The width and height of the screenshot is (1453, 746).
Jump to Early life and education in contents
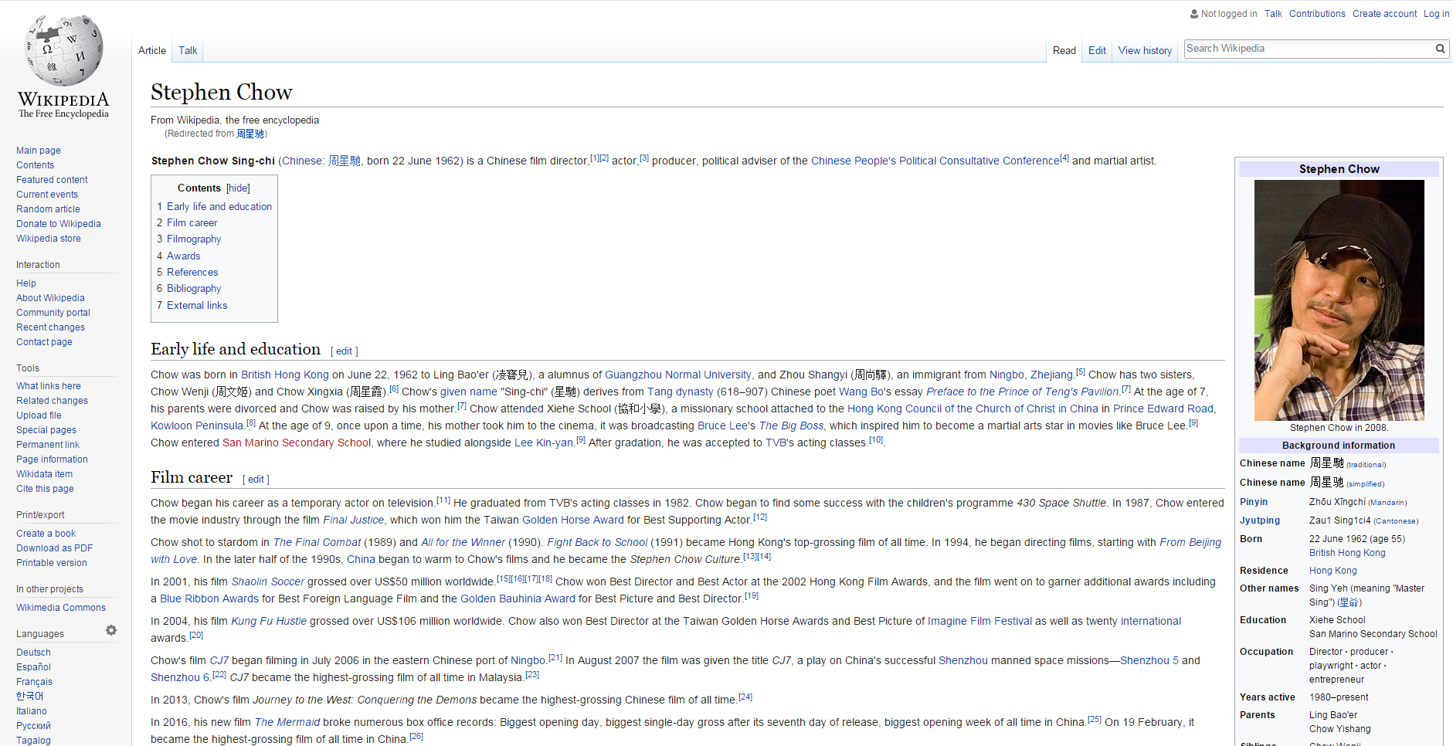[219, 207]
